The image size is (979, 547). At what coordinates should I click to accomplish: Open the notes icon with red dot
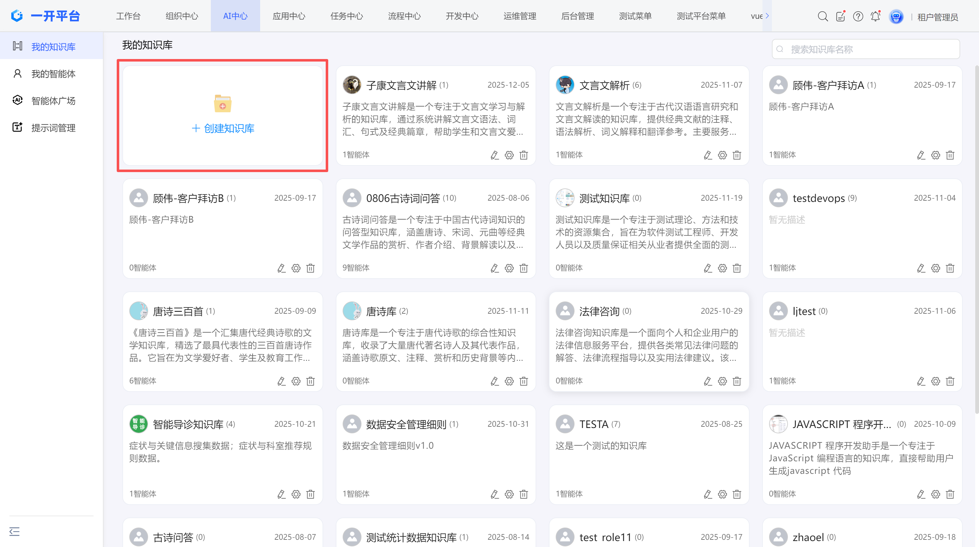coord(840,16)
